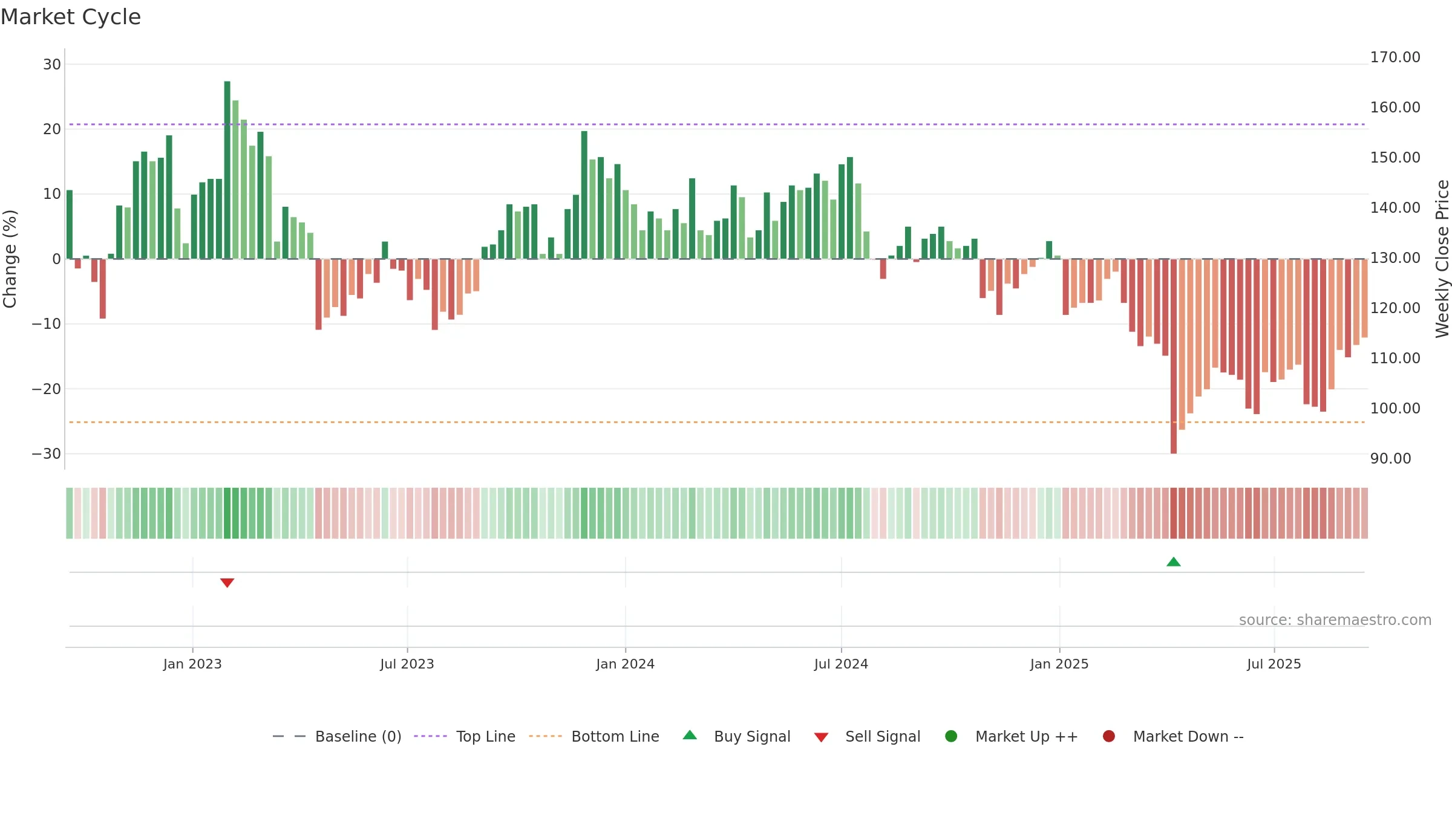
Task: Click the 140.00 price axis label
Action: click(x=1395, y=208)
